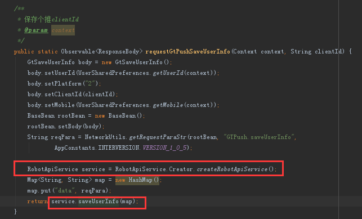Click the getRequestParaStr method call
Viewport: 362px width, 219px height.
158,137
